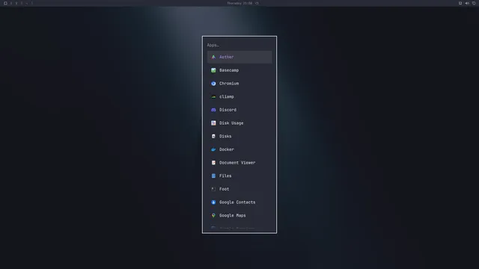Launch Disks via its drive icon
The width and height of the screenshot is (479, 269).
(x=213, y=136)
